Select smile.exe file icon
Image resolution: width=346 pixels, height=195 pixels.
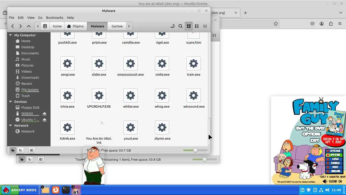162,63
